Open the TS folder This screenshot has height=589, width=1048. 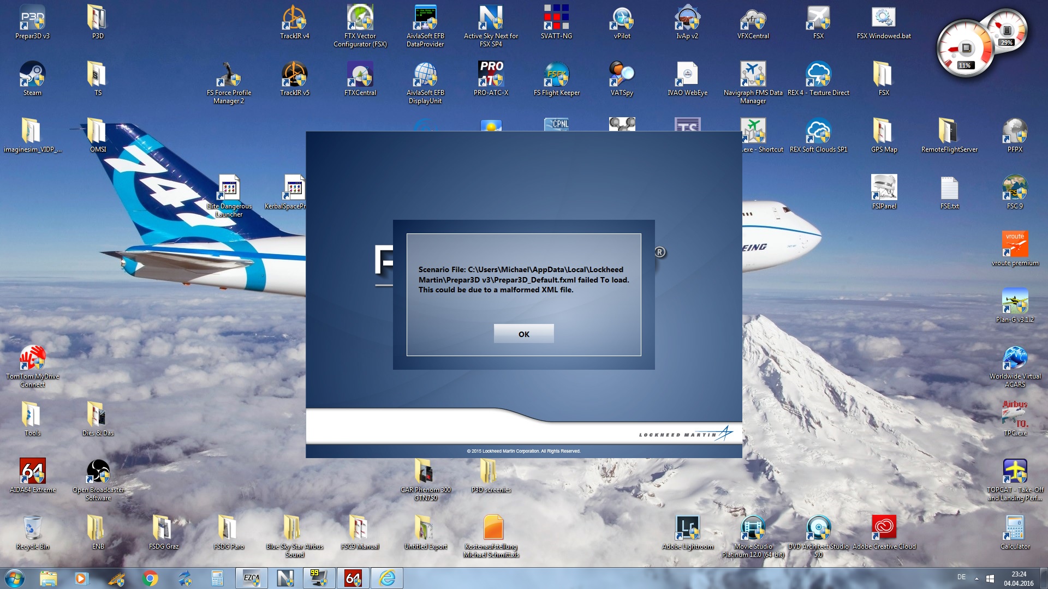coord(98,79)
